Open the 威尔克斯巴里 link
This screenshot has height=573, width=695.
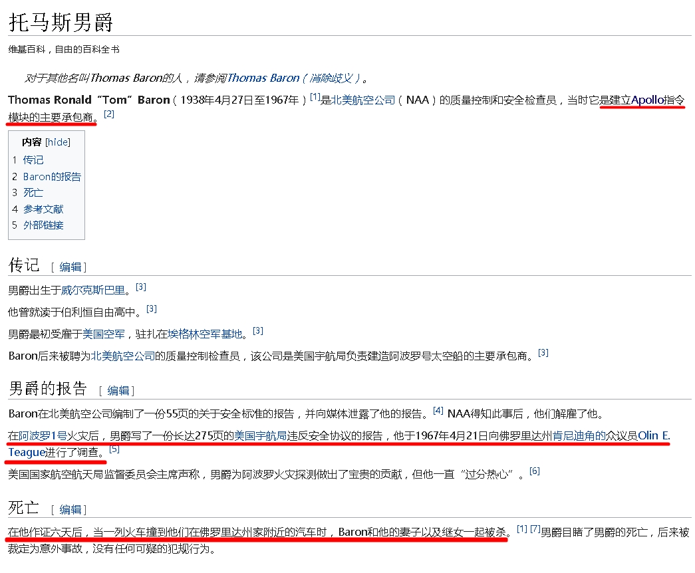coord(93,290)
